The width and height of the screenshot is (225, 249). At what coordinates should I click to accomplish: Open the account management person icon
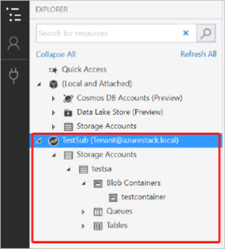(13, 43)
